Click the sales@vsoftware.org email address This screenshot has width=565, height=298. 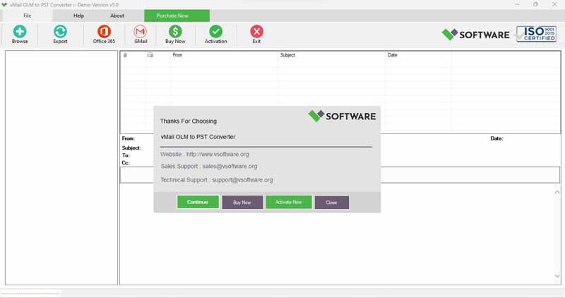pyautogui.click(x=230, y=166)
